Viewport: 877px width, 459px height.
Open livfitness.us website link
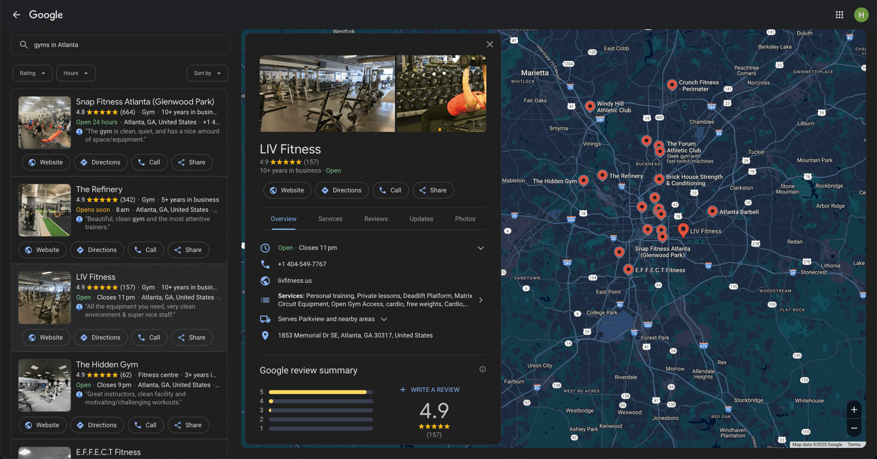295,280
